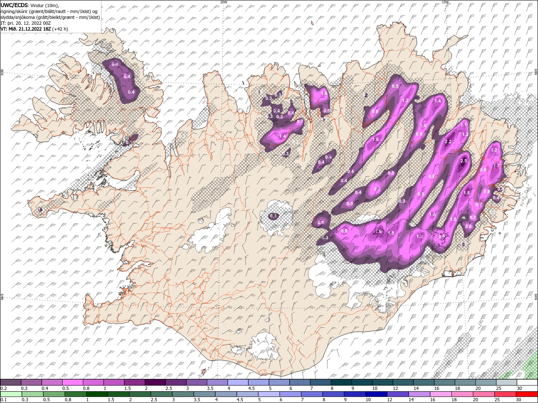Select the bottom-row legend swatch for 3–3.5
The height and width of the screenshot is (403, 538).
click(x=183, y=394)
